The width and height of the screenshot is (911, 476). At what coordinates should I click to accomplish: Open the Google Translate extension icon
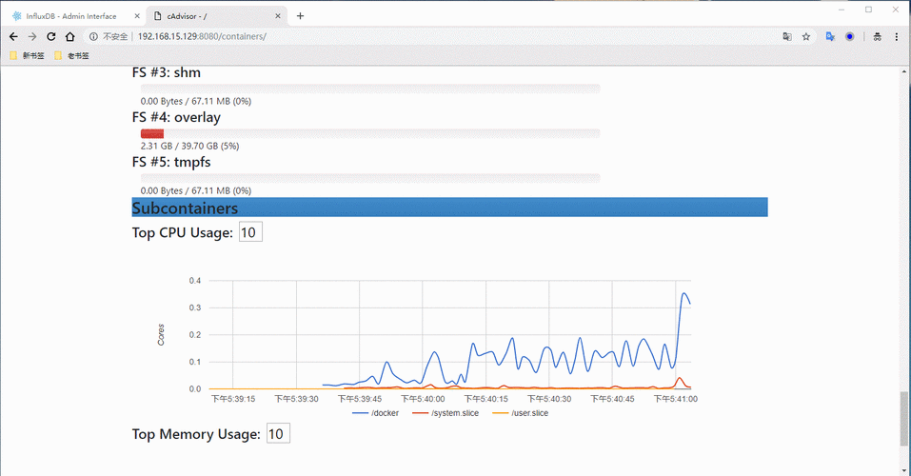830,36
